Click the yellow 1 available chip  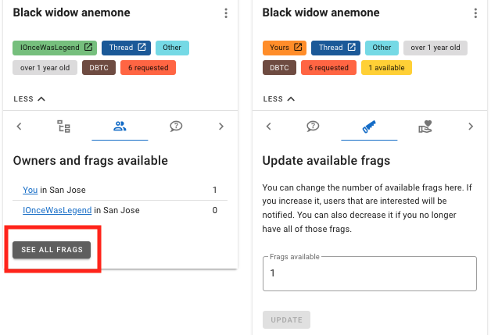pos(385,68)
